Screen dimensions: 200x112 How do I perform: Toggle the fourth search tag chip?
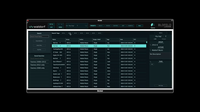(x=82, y=33)
